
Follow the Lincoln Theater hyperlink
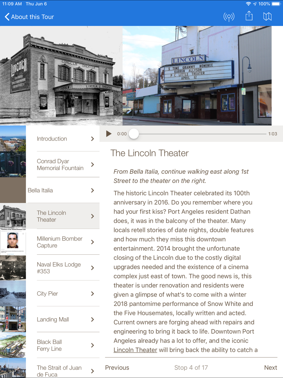(x=135, y=350)
